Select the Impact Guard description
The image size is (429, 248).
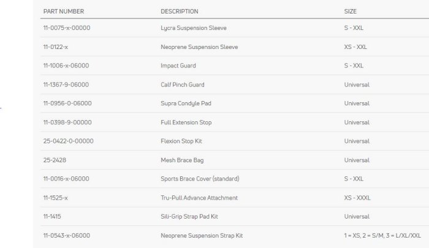[178, 66]
